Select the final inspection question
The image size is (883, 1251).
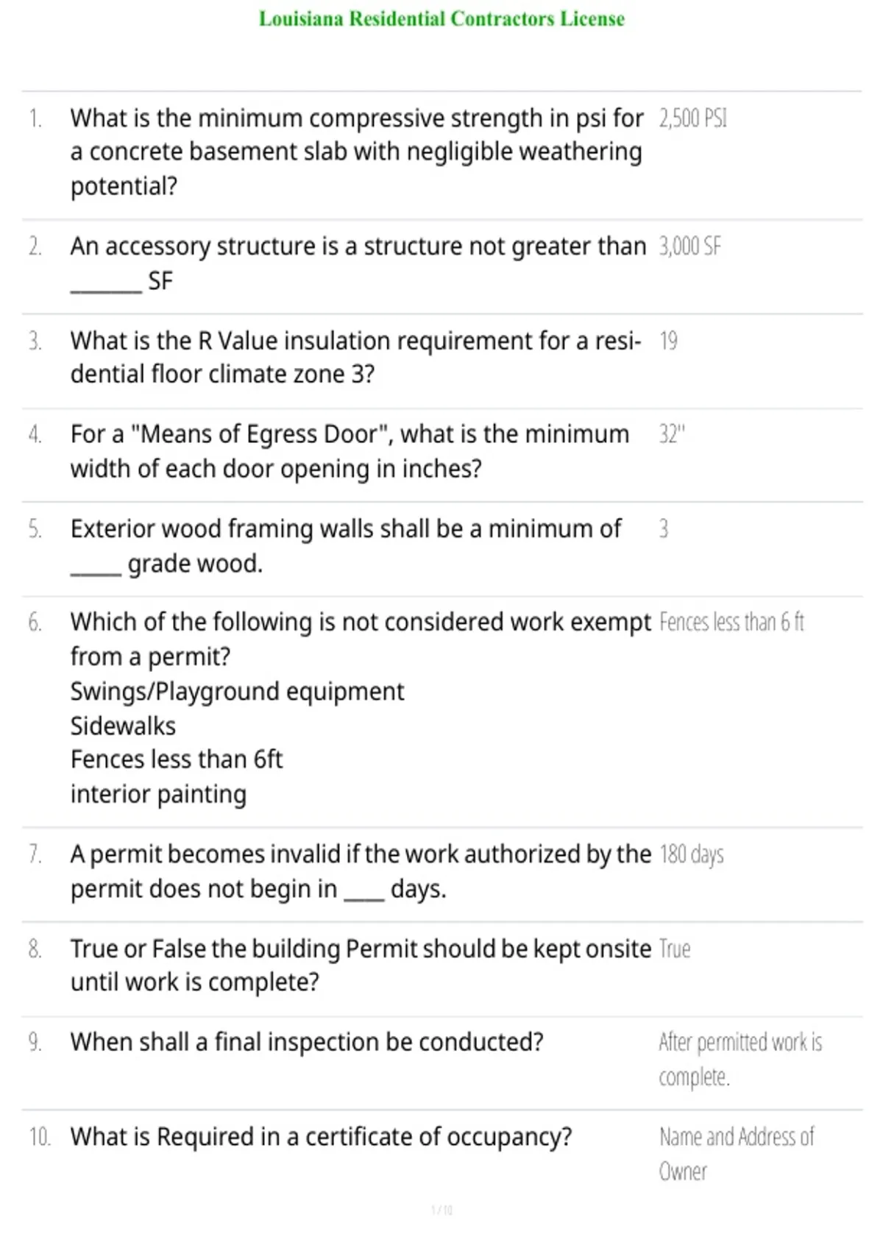(x=307, y=1042)
